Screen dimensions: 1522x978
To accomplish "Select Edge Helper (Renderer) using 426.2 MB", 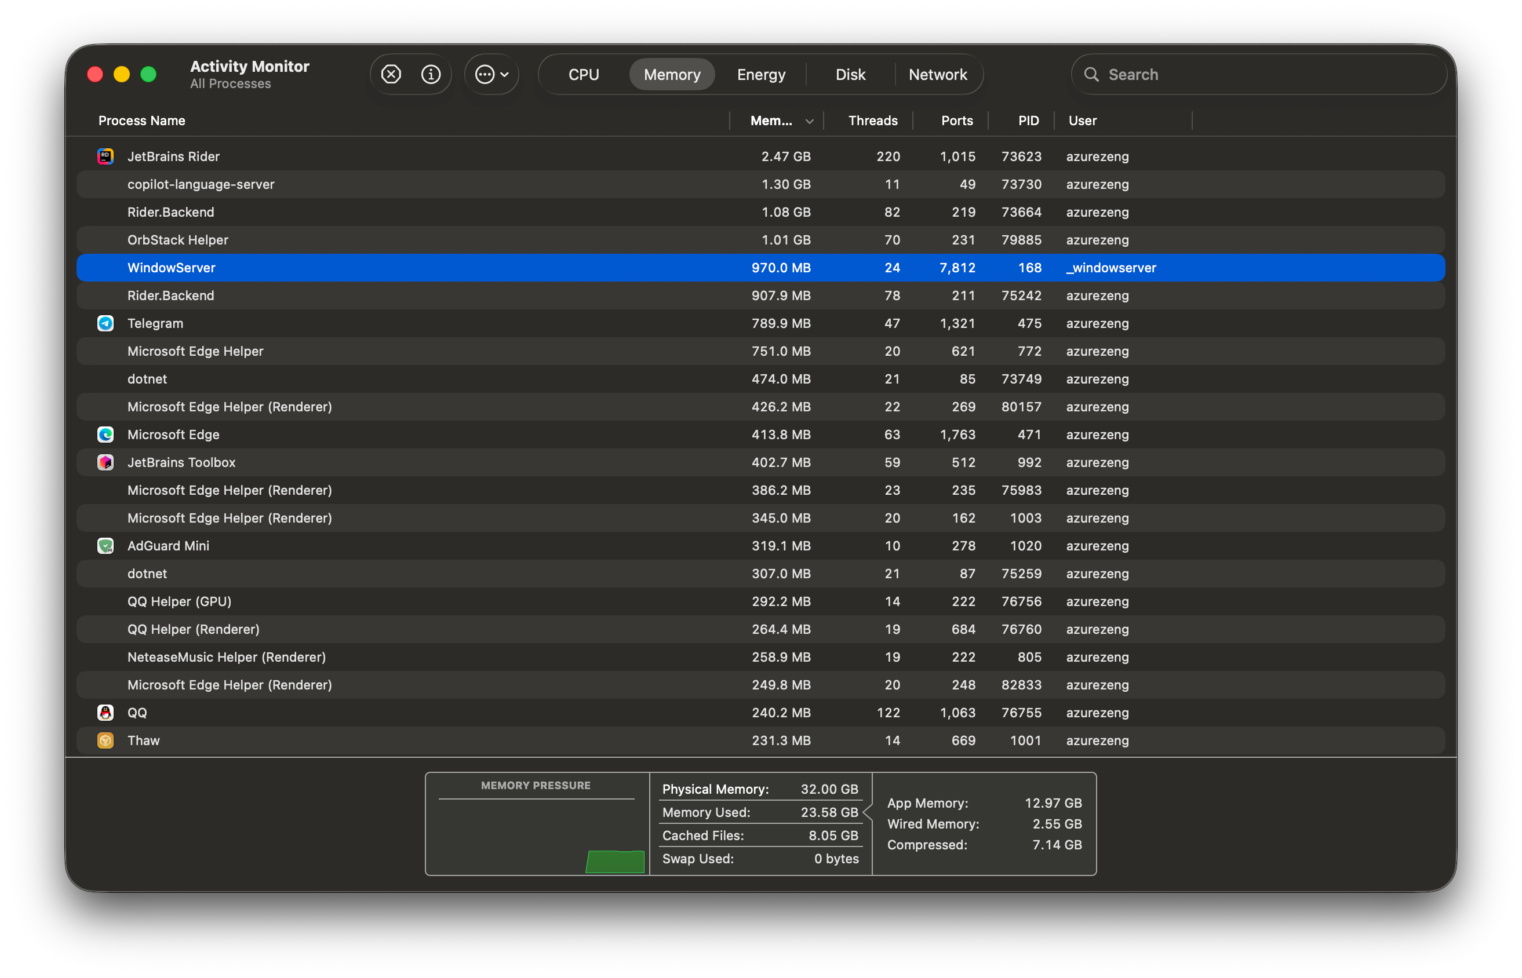I will tap(761, 407).
